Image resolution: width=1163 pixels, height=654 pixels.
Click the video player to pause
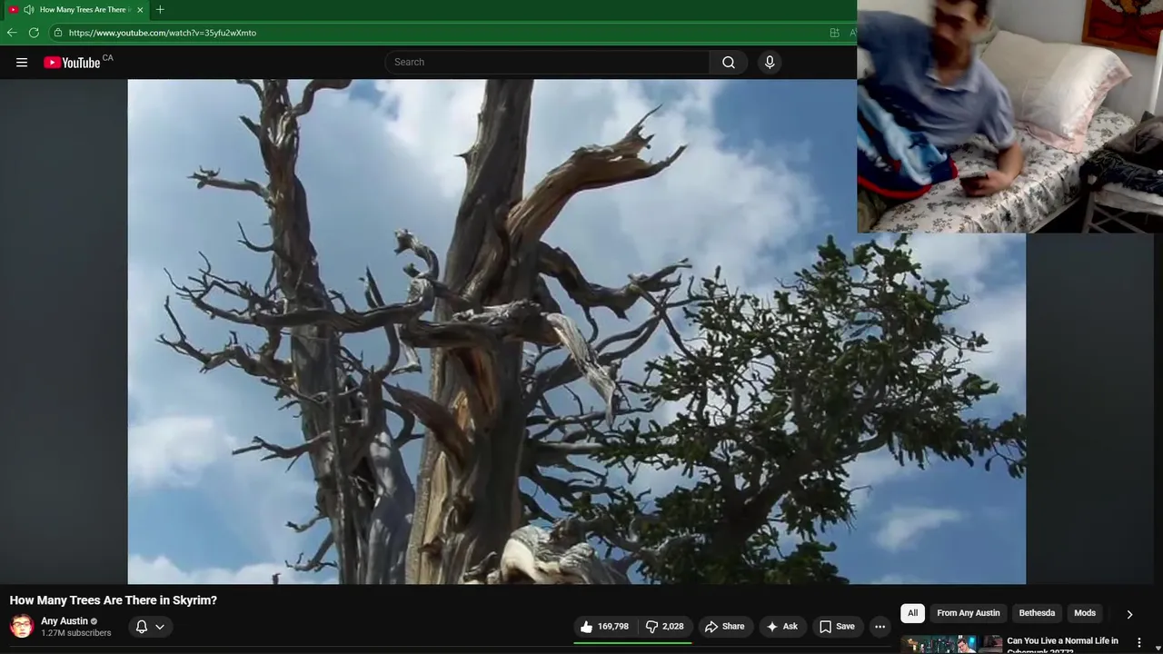pos(577,332)
